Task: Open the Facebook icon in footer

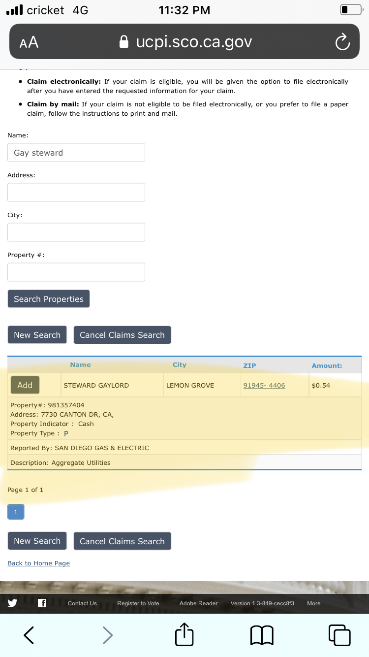Action: (x=42, y=603)
